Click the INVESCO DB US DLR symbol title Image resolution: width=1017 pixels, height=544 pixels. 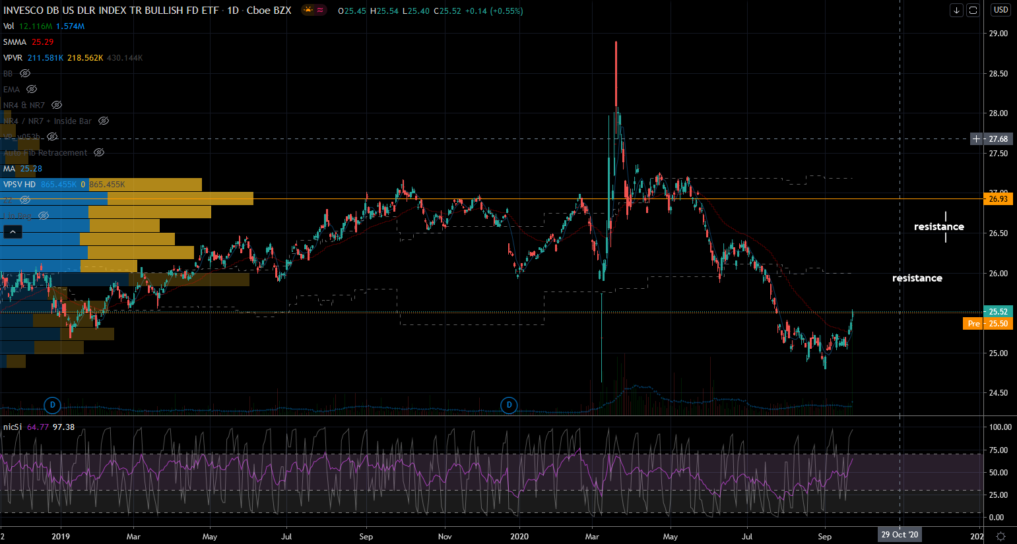click(x=111, y=11)
